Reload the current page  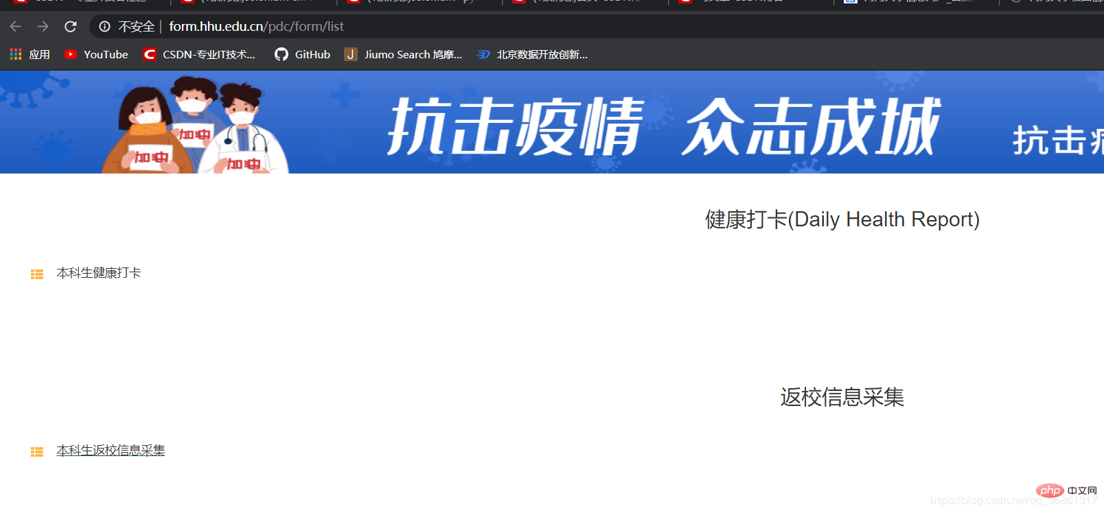point(70,27)
